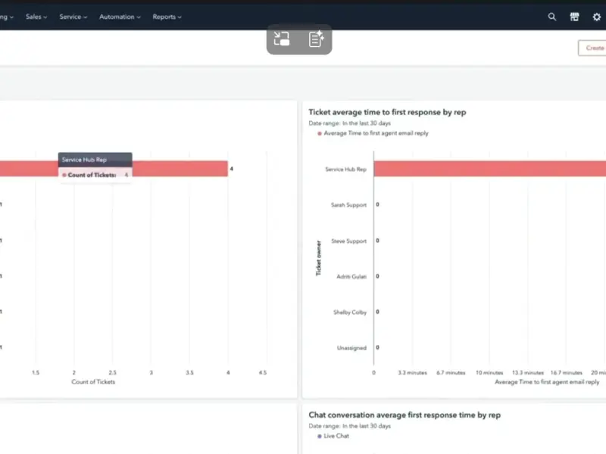Click the picture-in-picture exit overlay icon
Image resolution: width=606 pixels, height=454 pixels.
point(282,39)
